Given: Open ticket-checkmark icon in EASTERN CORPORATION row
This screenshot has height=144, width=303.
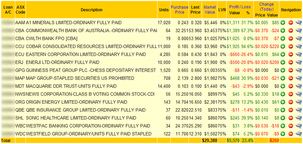Looking at the screenshot, I should 299,55.
